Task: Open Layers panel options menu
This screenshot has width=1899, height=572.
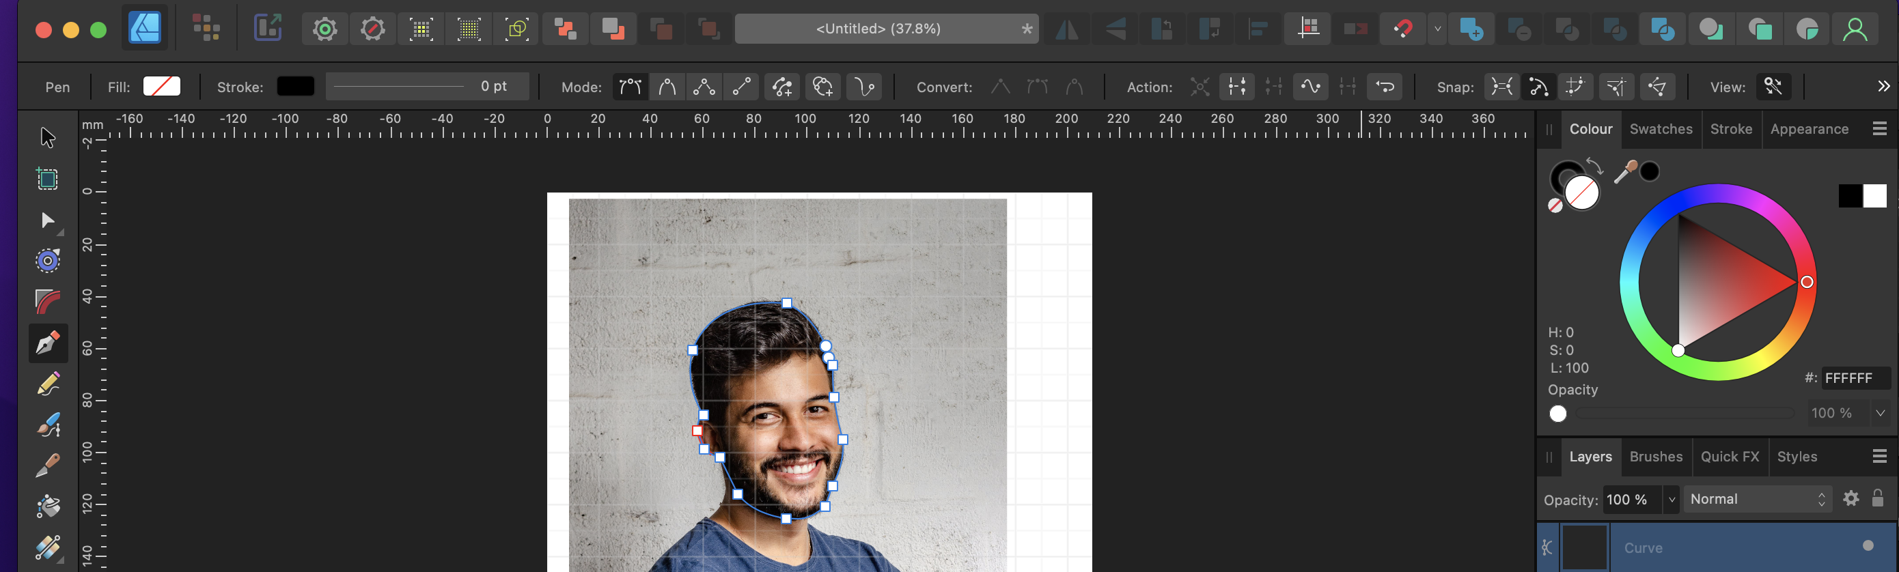Action: point(1879,457)
